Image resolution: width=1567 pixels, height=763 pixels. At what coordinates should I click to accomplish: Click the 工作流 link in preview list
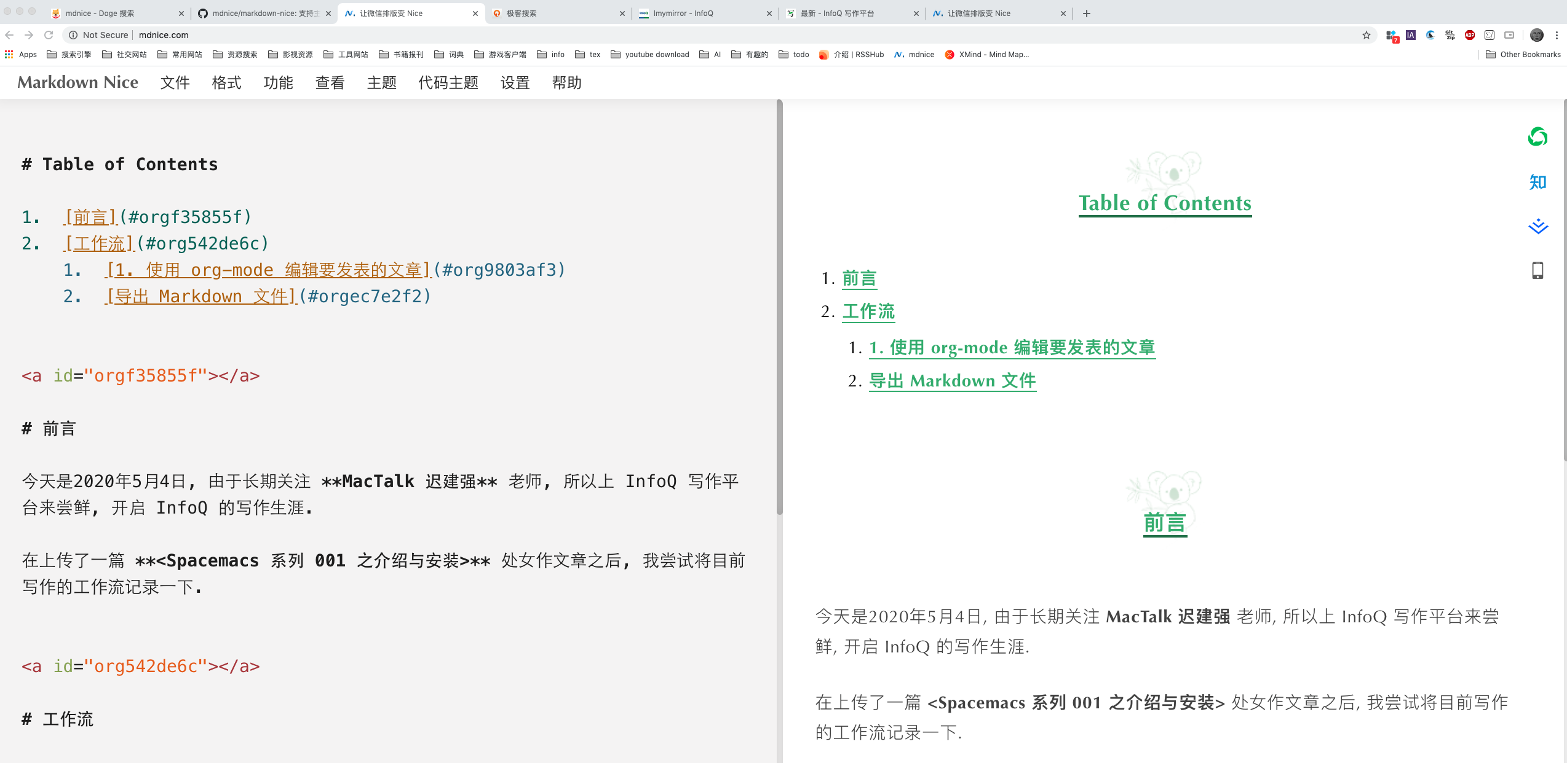(868, 311)
